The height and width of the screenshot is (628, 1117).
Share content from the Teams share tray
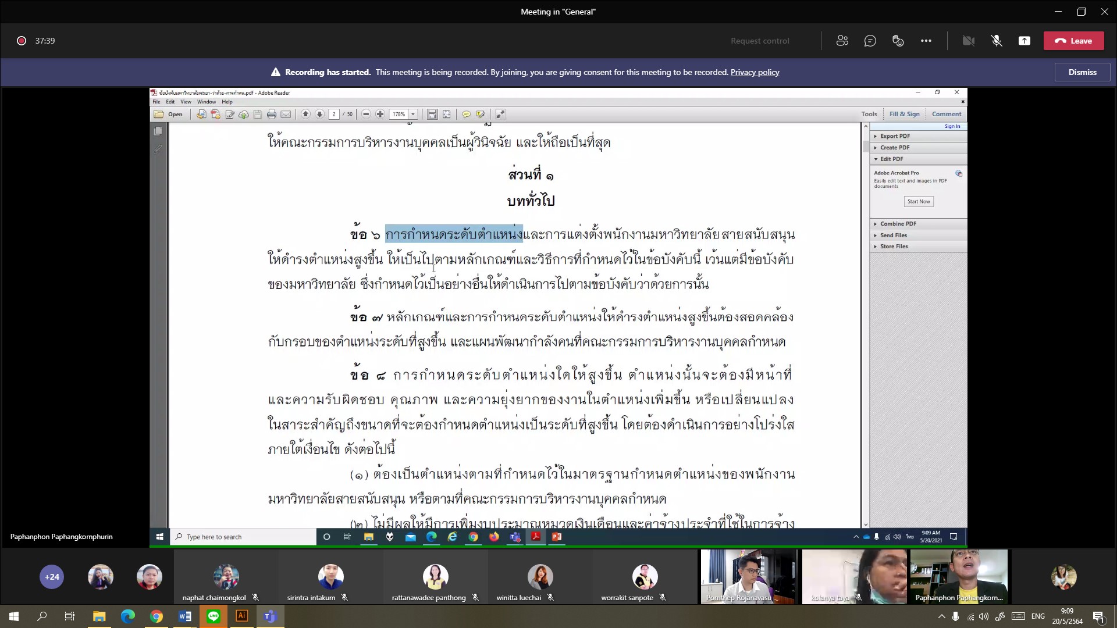1024,41
